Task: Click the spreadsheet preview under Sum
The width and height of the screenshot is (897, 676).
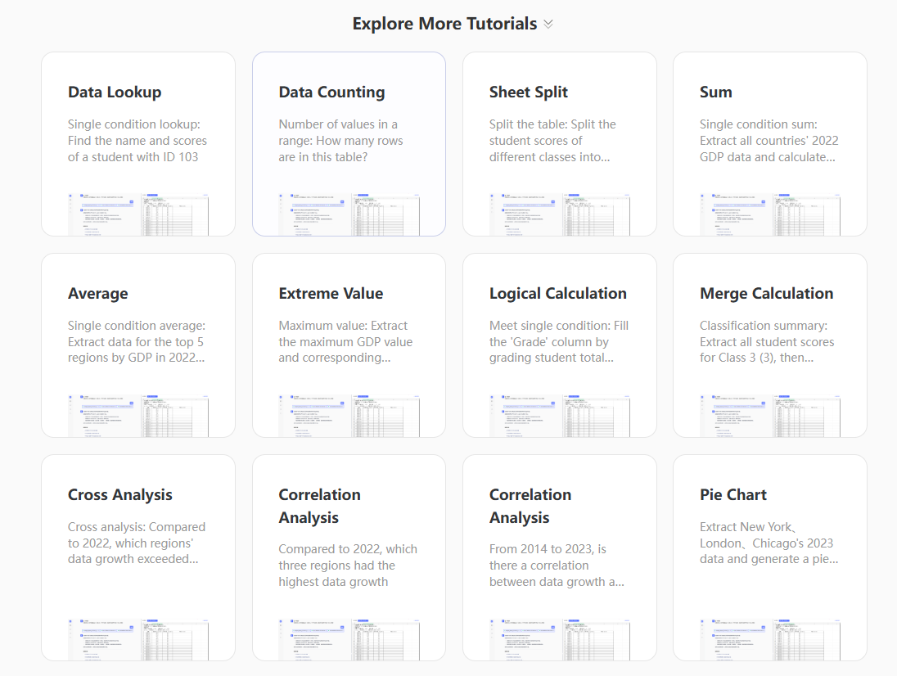Action: [769, 214]
